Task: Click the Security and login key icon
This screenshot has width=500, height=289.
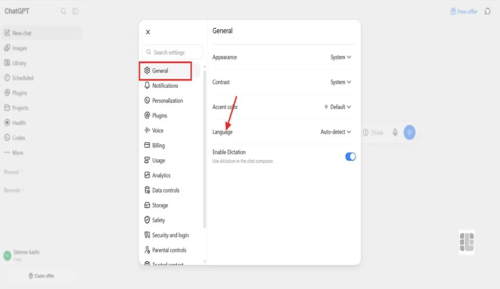Action: tap(147, 235)
